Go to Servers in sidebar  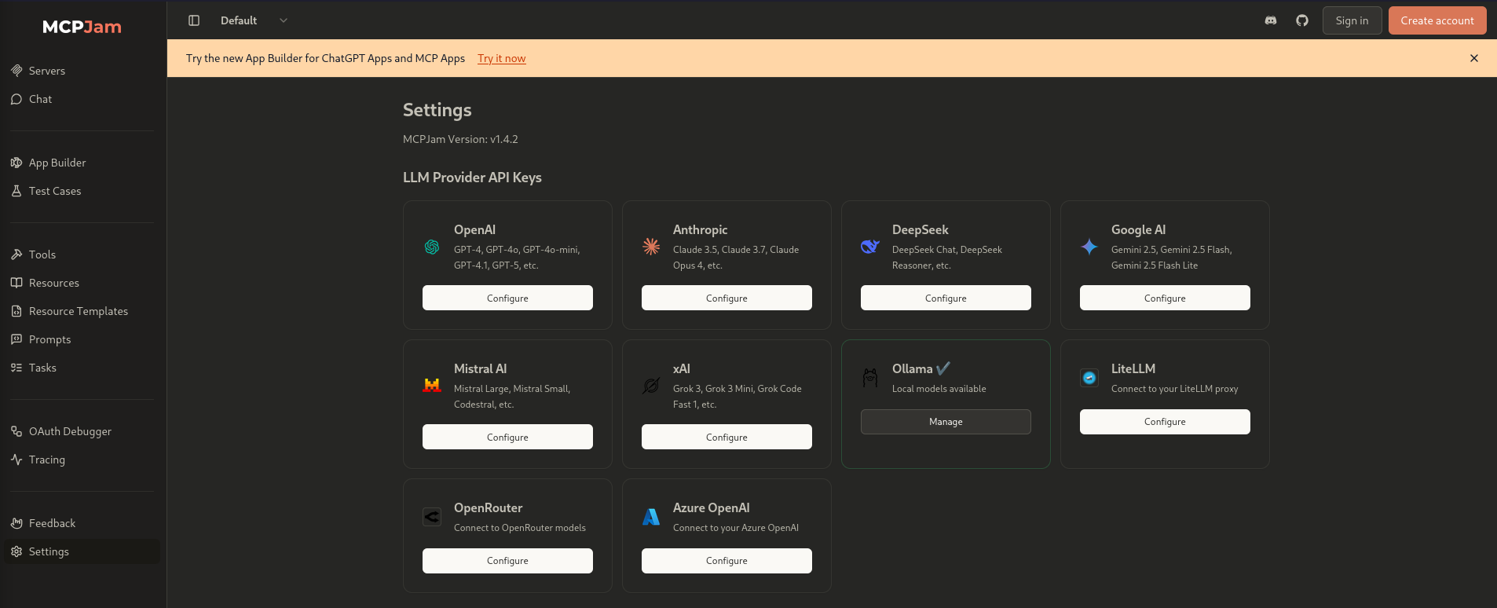(x=82, y=71)
